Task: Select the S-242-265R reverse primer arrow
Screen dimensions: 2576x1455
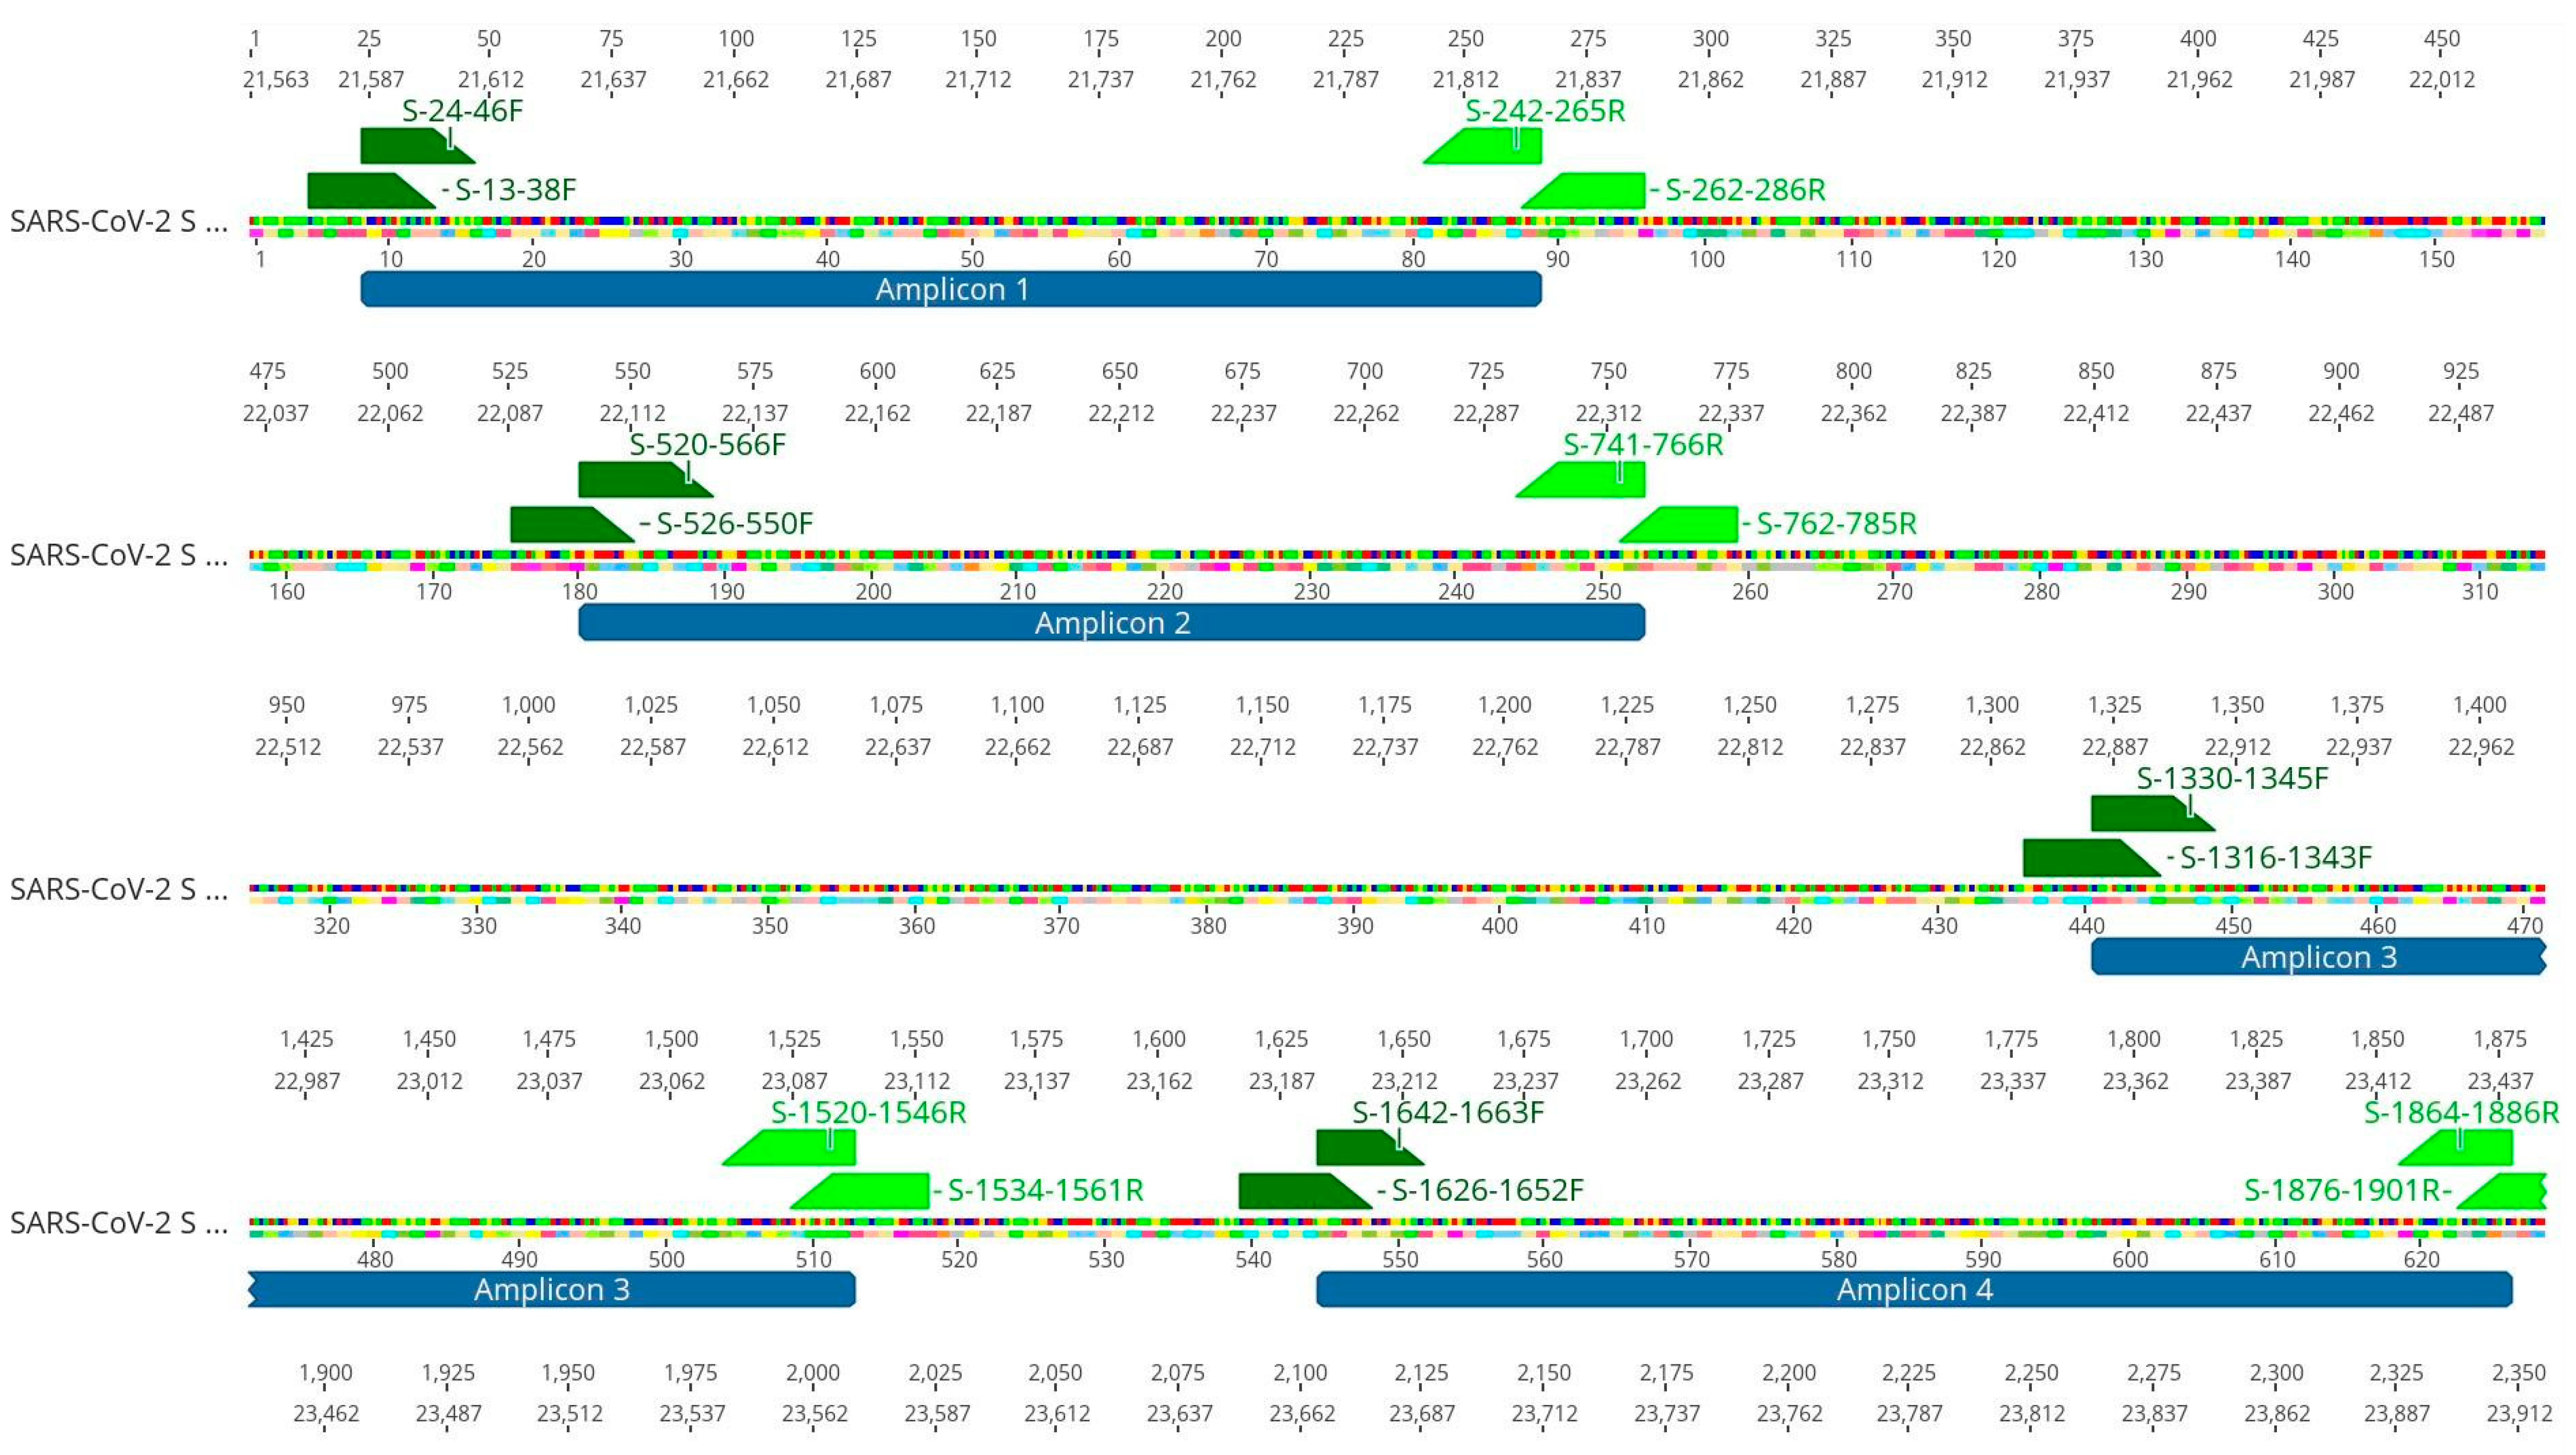Action: (x=1490, y=147)
